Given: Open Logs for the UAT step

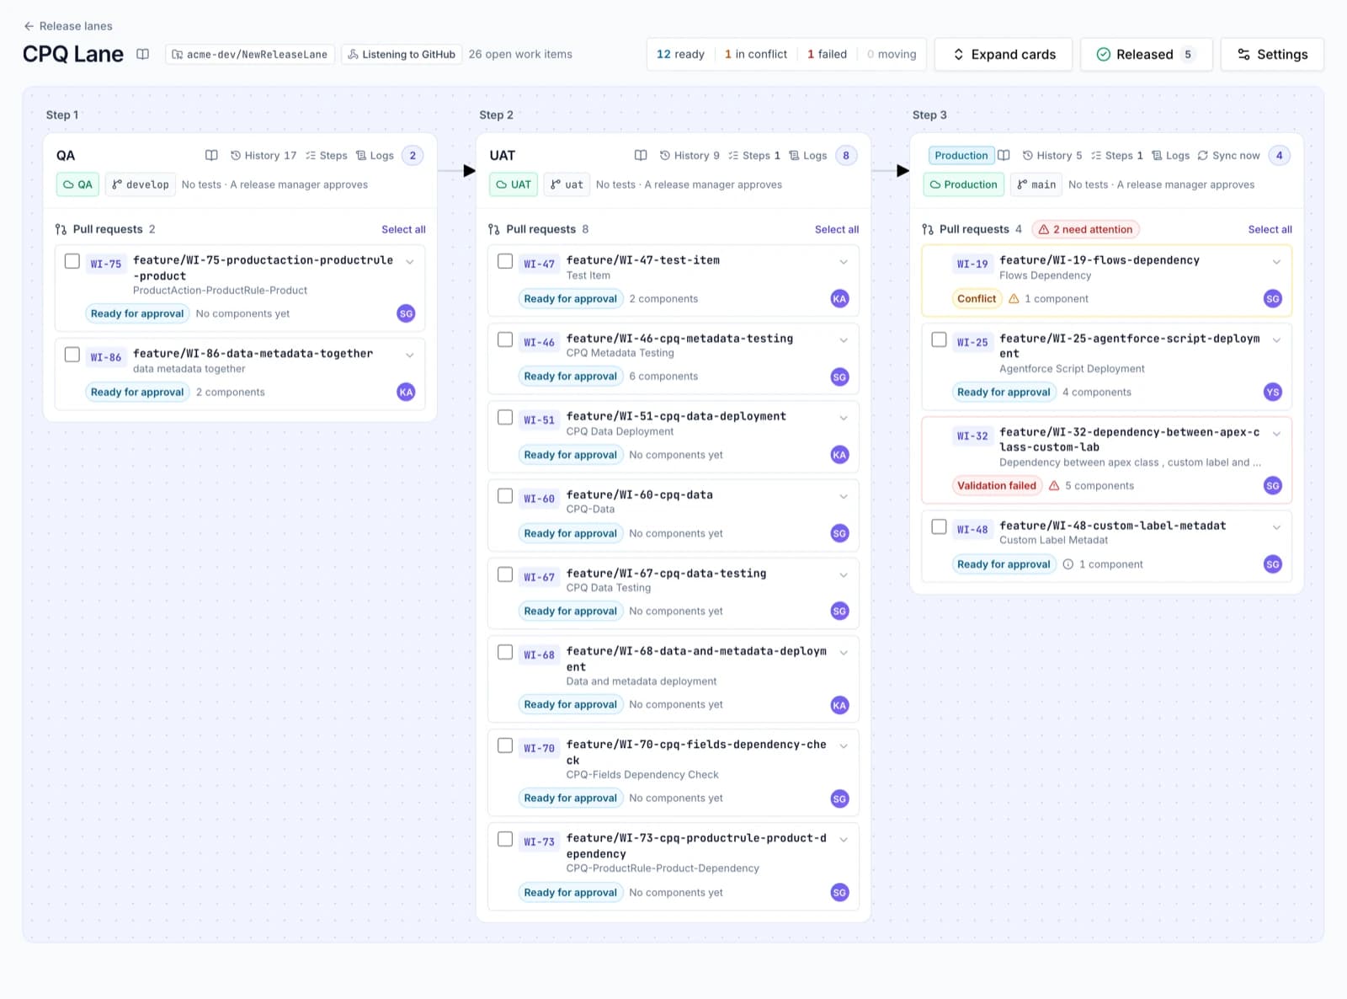Looking at the screenshot, I should (808, 155).
